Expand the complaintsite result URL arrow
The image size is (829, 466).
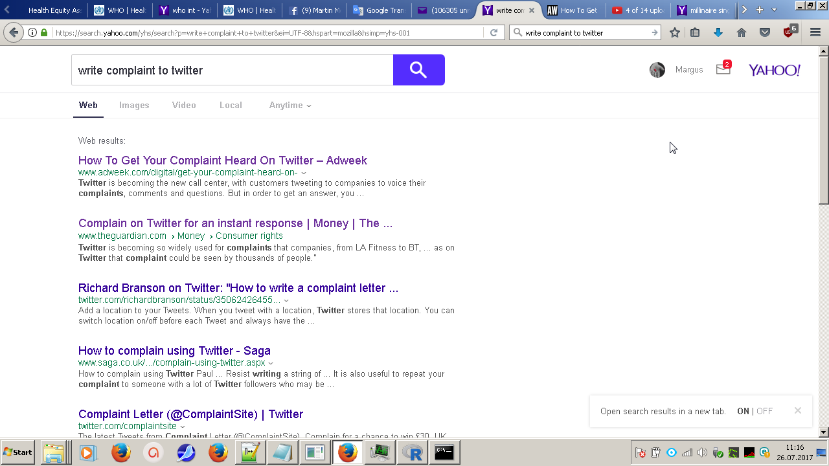(183, 427)
